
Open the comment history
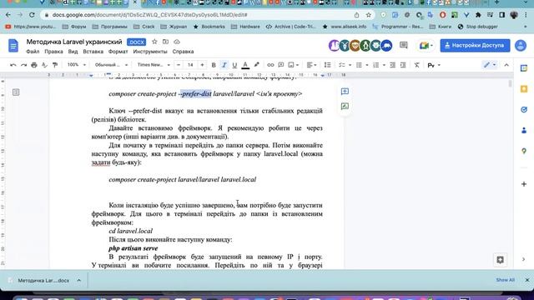click(404, 45)
